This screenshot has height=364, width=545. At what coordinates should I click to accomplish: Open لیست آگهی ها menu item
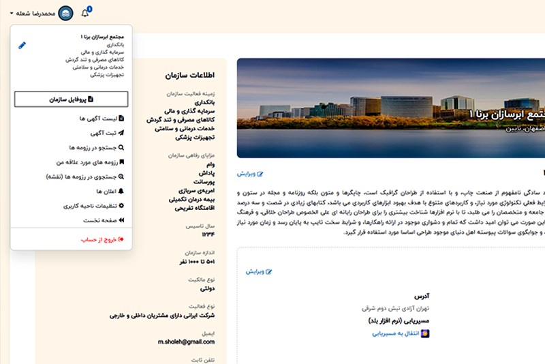tap(102, 119)
